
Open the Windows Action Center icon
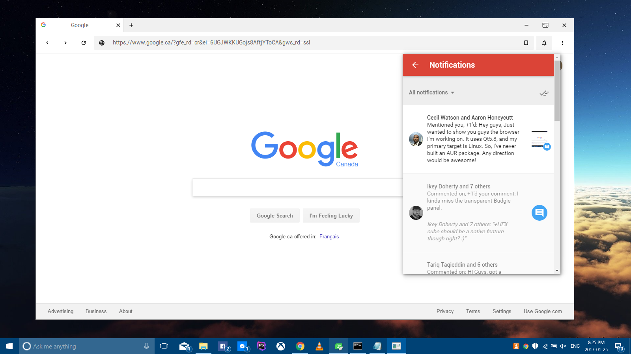pos(619,346)
